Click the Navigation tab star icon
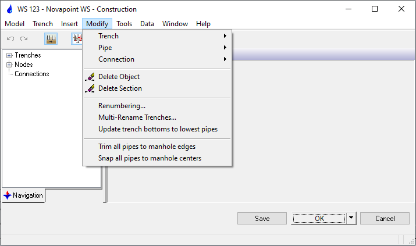This screenshot has height=246, width=416. [x=7, y=195]
